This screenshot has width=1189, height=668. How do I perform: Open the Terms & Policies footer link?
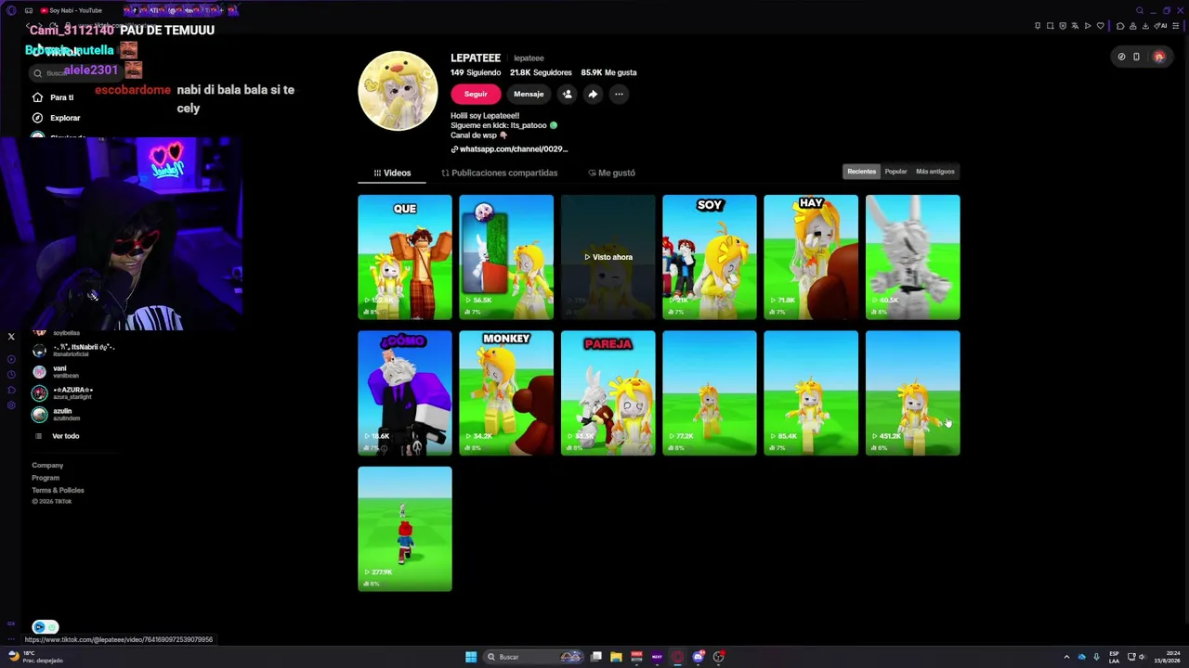(x=58, y=490)
